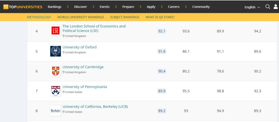The height and width of the screenshot is (122, 279).
Task: Go to the Methodology tab
Action: pyautogui.click(x=39, y=17)
